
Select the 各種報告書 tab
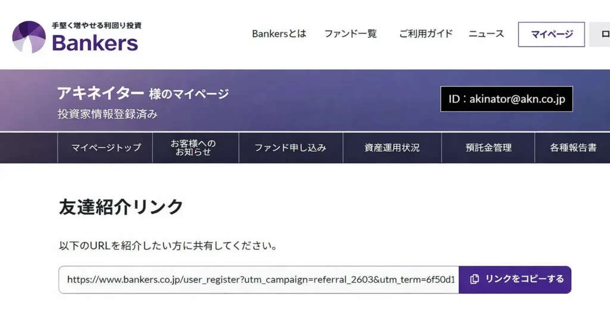572,148
